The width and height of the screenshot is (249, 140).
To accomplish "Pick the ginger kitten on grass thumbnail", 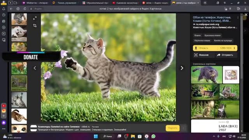I will click(19, 68).
